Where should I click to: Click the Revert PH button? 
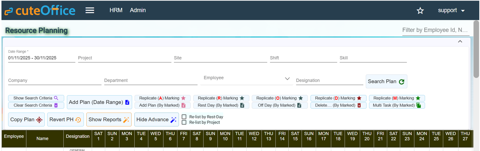(x=66, y=119)
